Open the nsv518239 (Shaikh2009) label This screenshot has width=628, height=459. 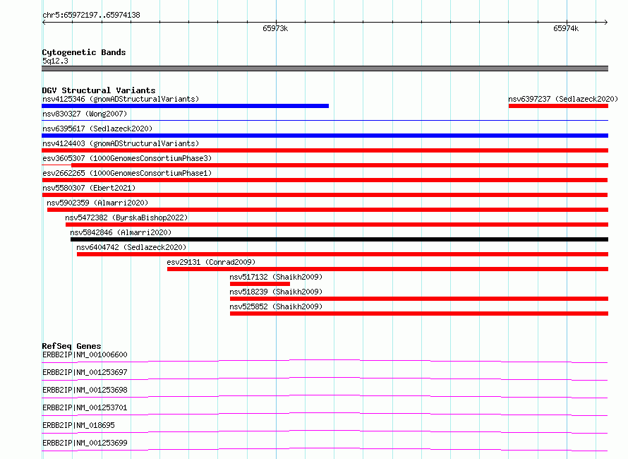click(276, 292)
